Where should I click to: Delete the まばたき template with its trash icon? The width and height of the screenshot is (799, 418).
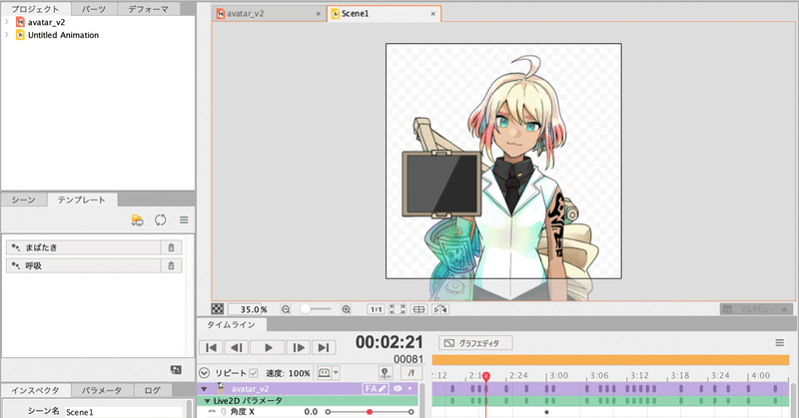coord(171,247)
